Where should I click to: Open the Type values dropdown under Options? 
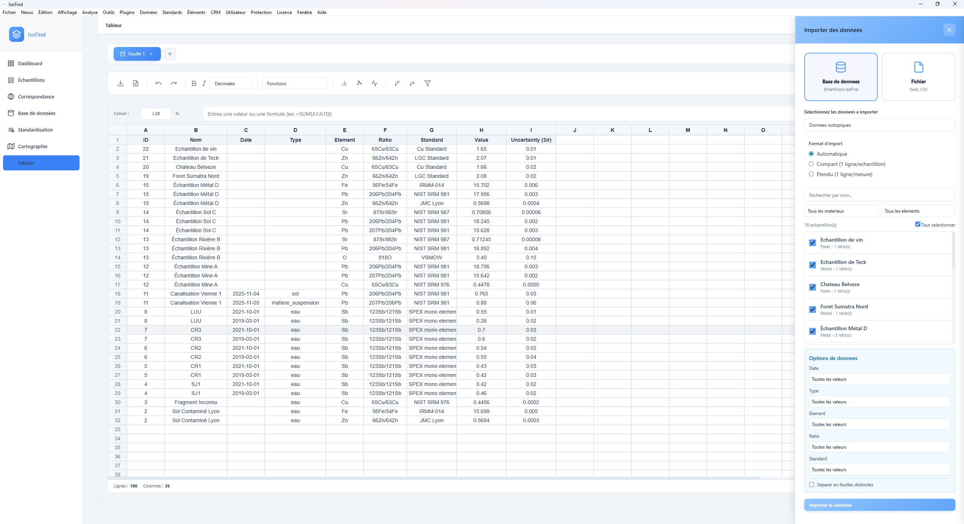[879, 401]
